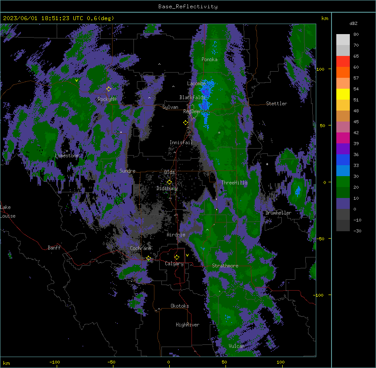Click the yellow diamond marker beside Cochrane
This screenshot has width=376, height=368.
(x=149, y=258)
